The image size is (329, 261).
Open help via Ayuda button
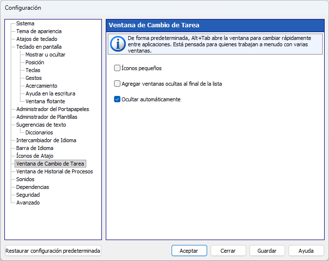click(x=306, y=251)
